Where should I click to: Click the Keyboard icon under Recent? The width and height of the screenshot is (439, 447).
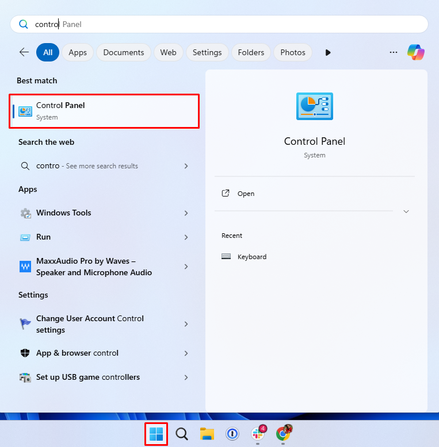coord(226,256)
